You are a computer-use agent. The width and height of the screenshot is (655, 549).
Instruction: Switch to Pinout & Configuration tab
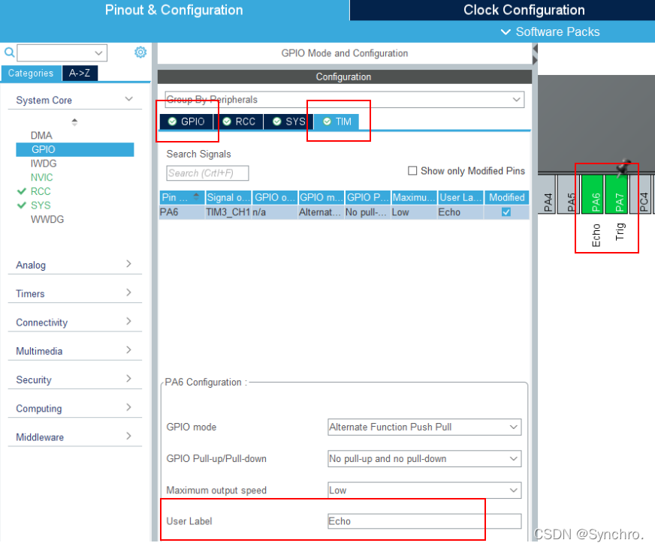[x=174, y=10]
